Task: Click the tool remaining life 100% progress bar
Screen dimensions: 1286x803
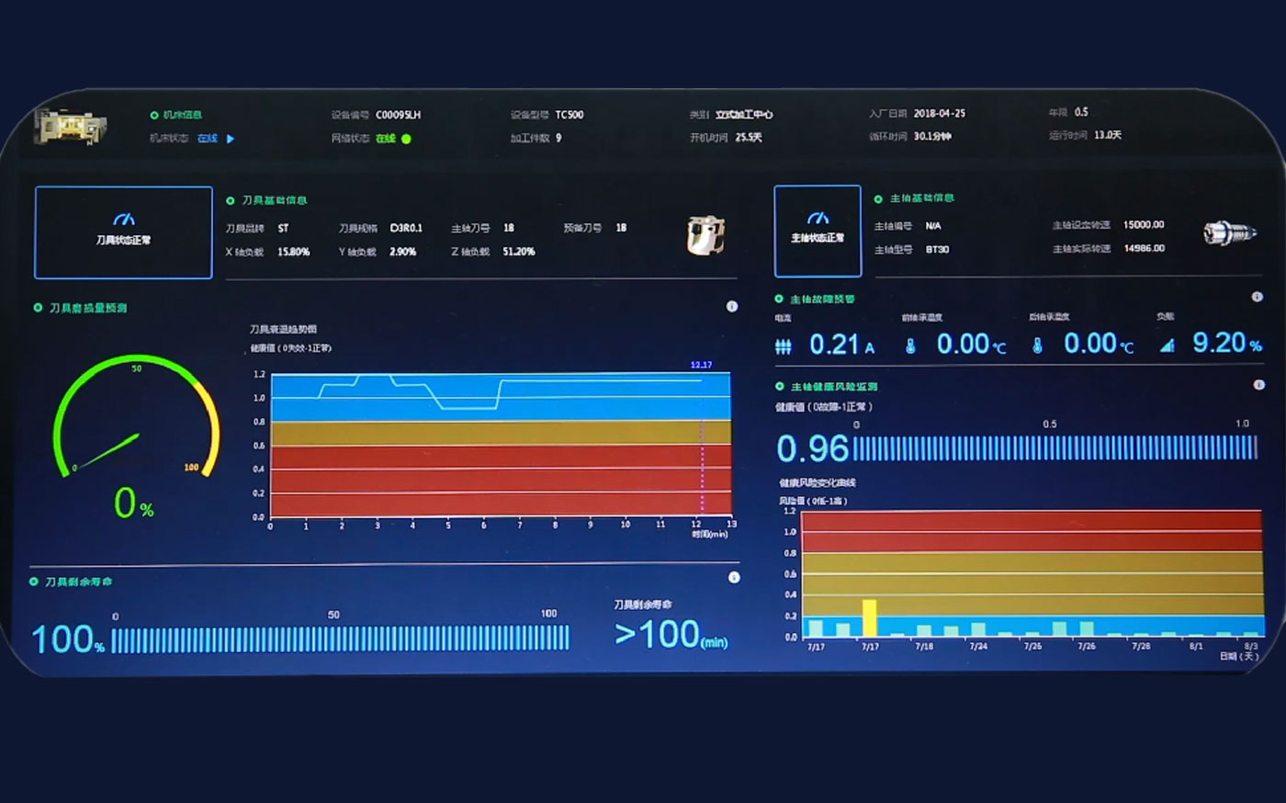Action: coord(340,639)
